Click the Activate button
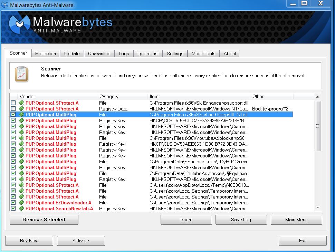Viewport: 335px width, 252px height. tap(81, 241)
